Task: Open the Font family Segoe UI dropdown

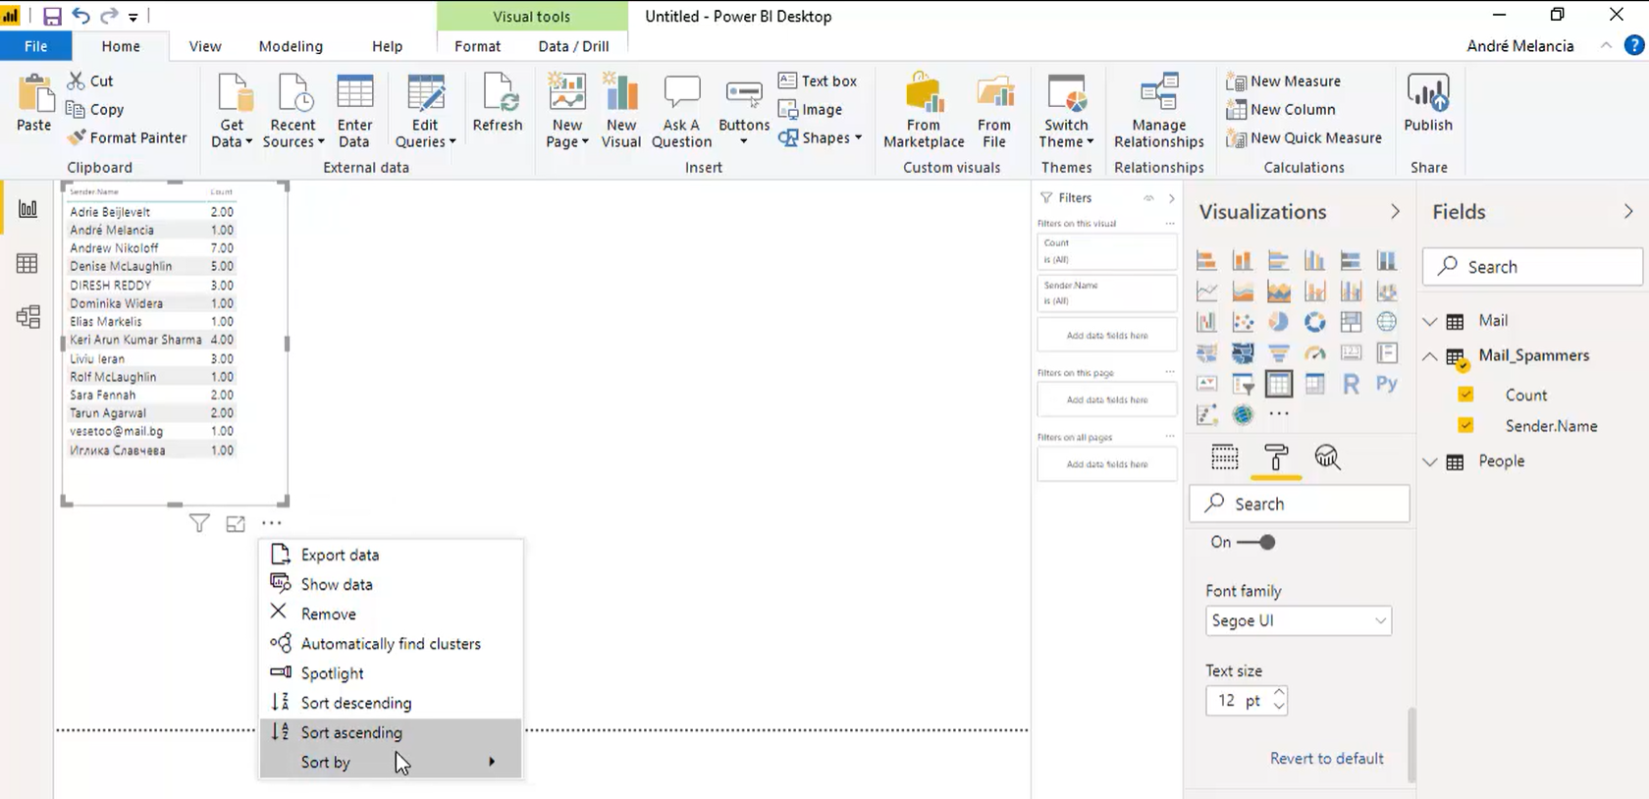Action: coord(1299,620)
